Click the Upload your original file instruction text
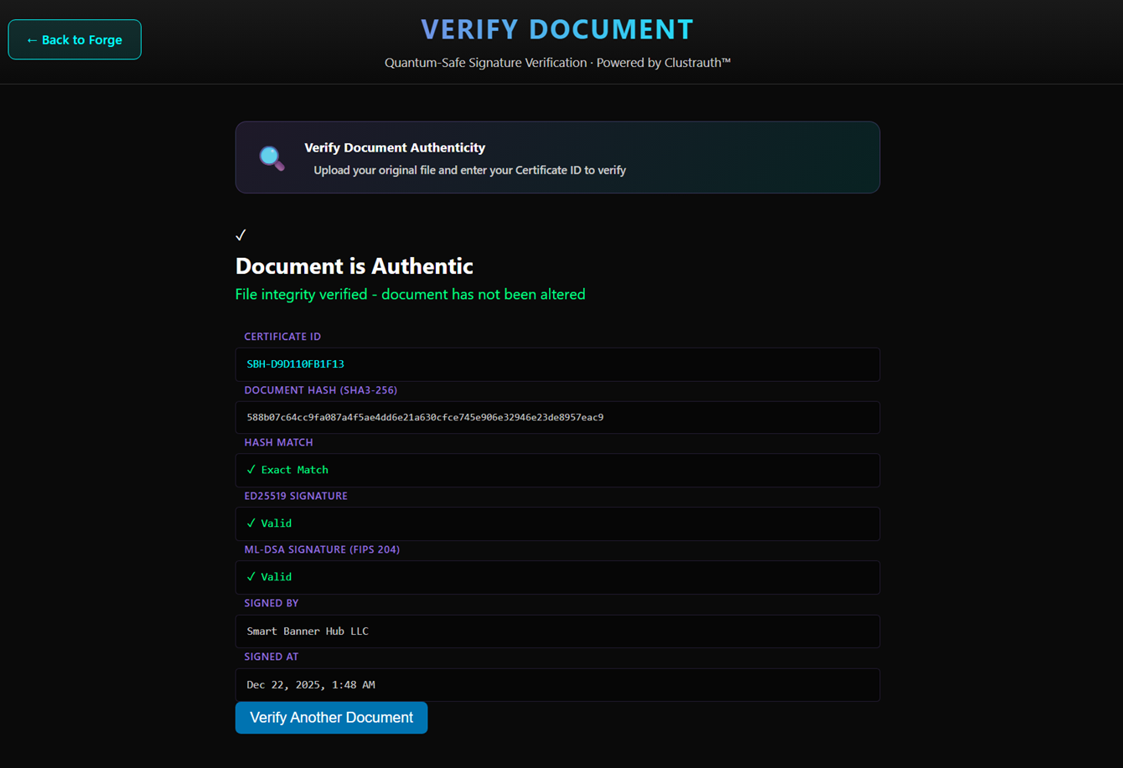The image size is (1123, 768). coord(469,170)
